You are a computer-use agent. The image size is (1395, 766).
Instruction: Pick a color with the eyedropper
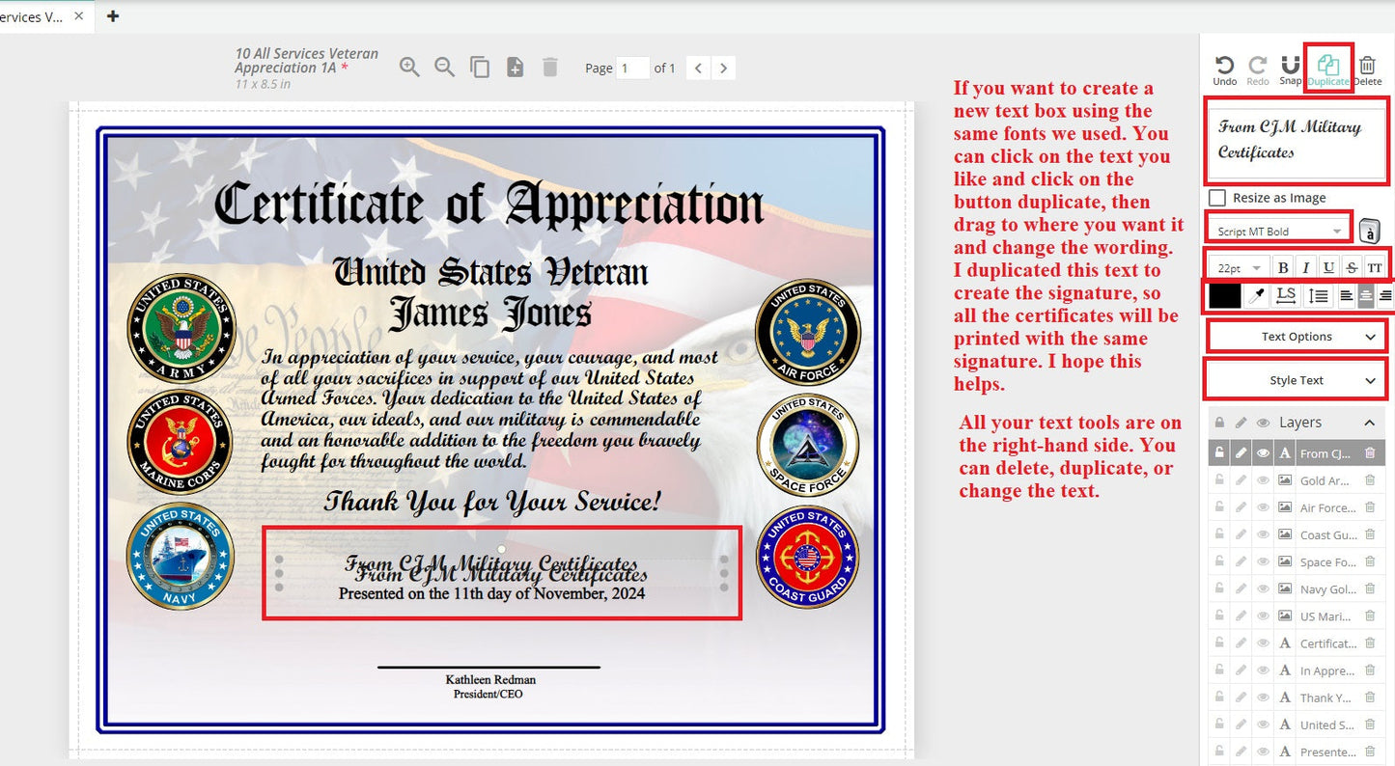tap(1256, 296)
